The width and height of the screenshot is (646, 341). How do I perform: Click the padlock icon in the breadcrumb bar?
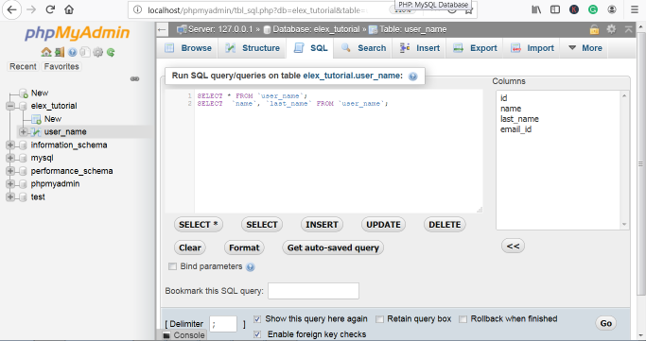[594, 29]
